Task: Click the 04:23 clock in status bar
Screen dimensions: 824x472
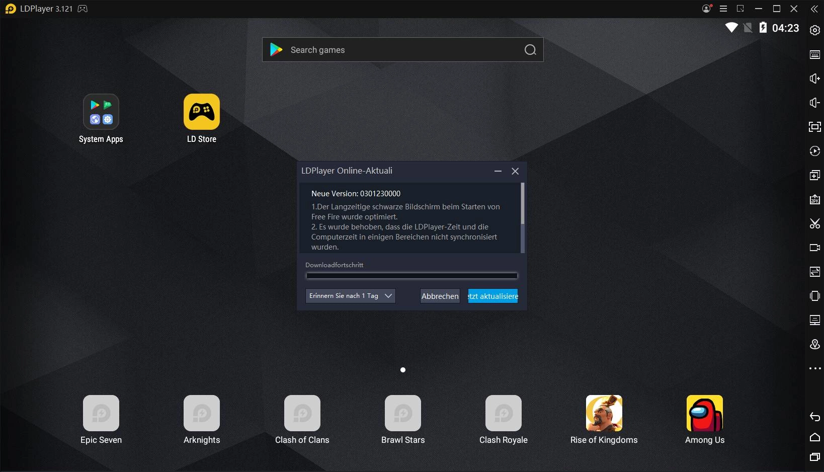Action: click(x=786, y=28)
